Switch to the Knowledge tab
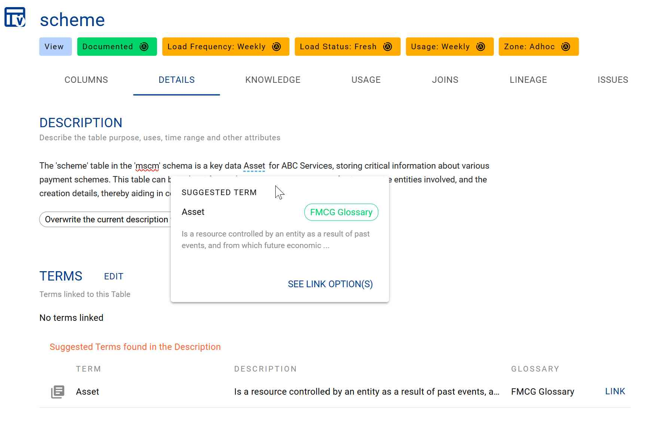Viewport: 649px width, 426px height. pyautogui.click(x=273, y=80)
